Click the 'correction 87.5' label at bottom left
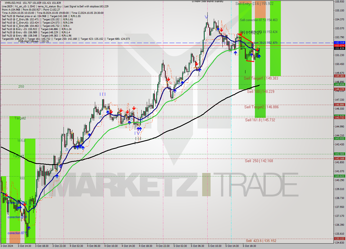 (17, 233)
